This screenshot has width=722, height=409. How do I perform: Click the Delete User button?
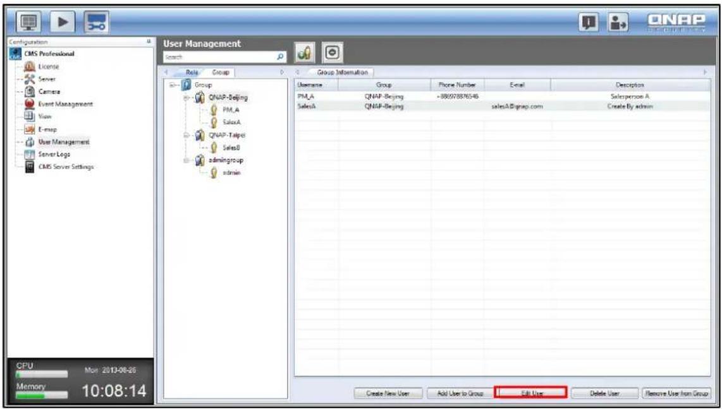pos(604,393)
